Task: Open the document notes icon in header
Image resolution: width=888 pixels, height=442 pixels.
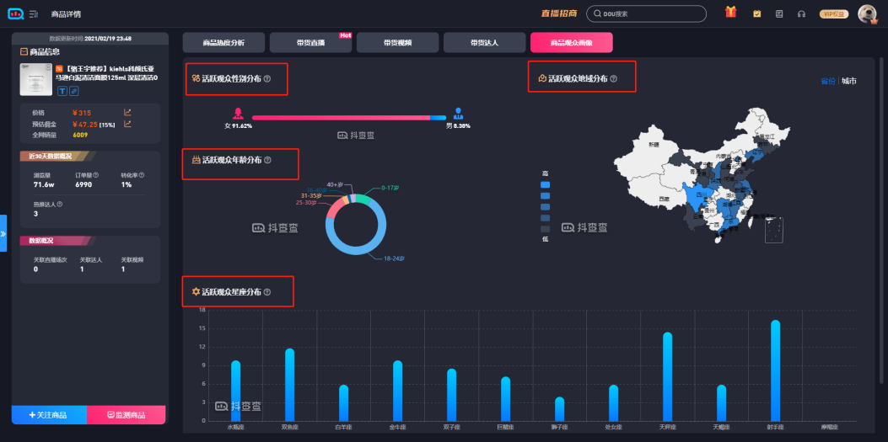Action: pyautogui.click(x=779, y=13)
